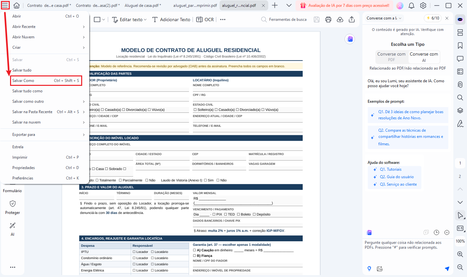Viewport: 467px width, 277px height.
Task: Send the AI chat message
Action: [x=447, y=269]
